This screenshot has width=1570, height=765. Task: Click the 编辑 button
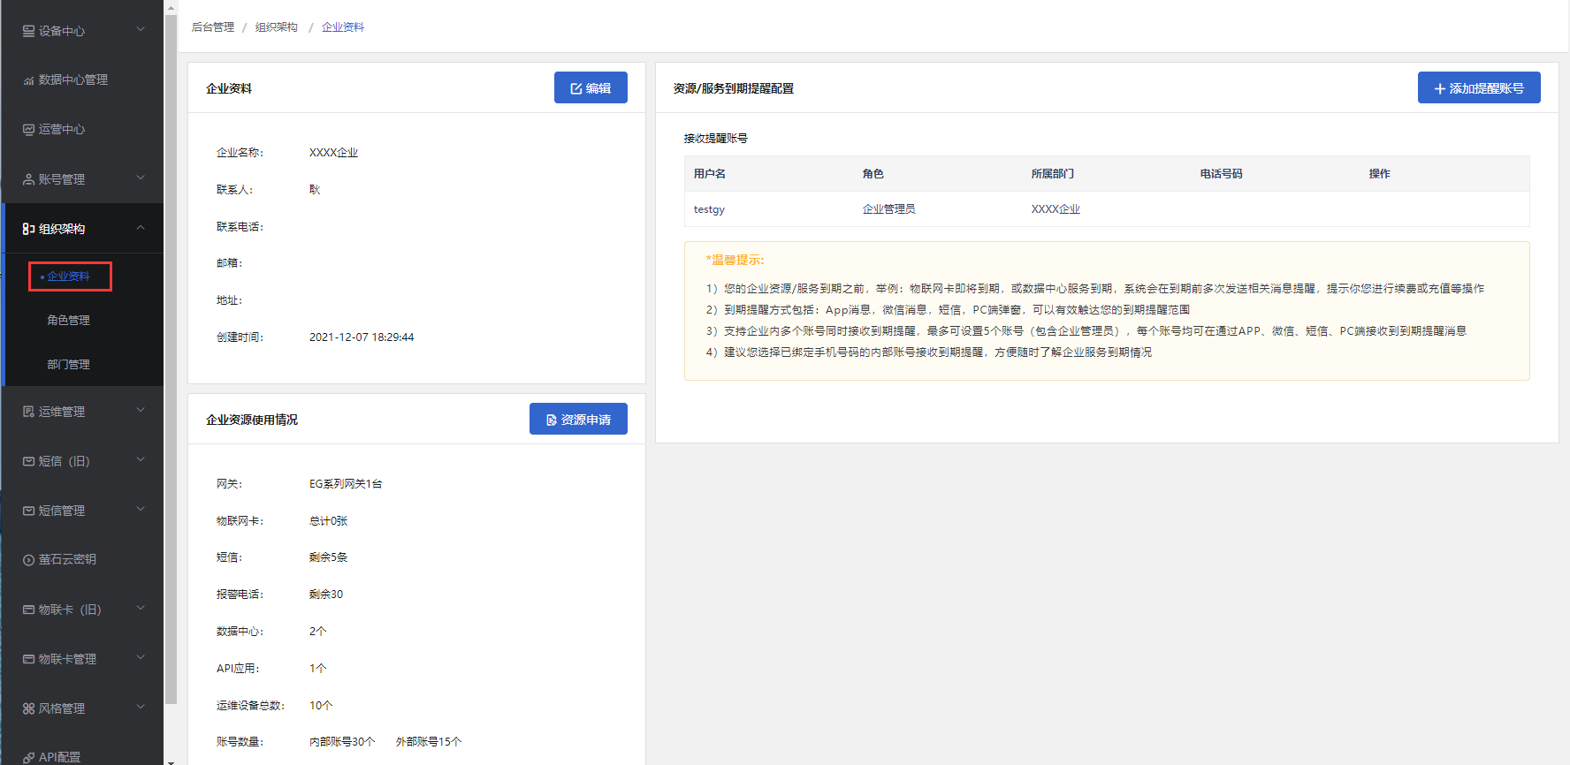591,87
